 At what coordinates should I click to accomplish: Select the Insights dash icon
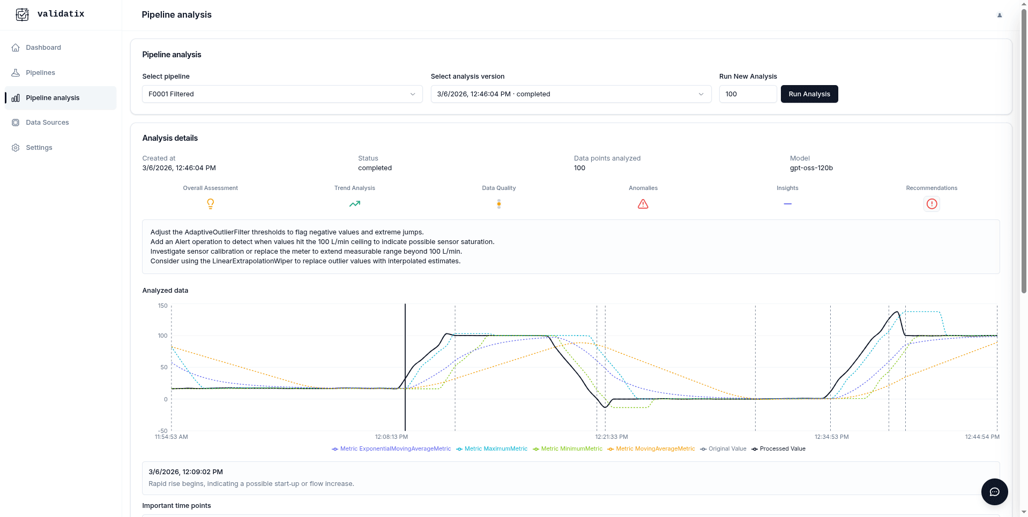(x=787, y=204)
